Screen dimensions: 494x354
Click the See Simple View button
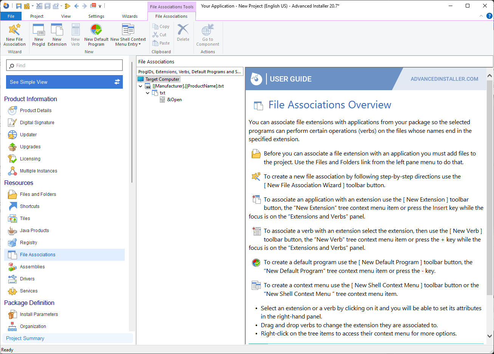tap(65, 82)
